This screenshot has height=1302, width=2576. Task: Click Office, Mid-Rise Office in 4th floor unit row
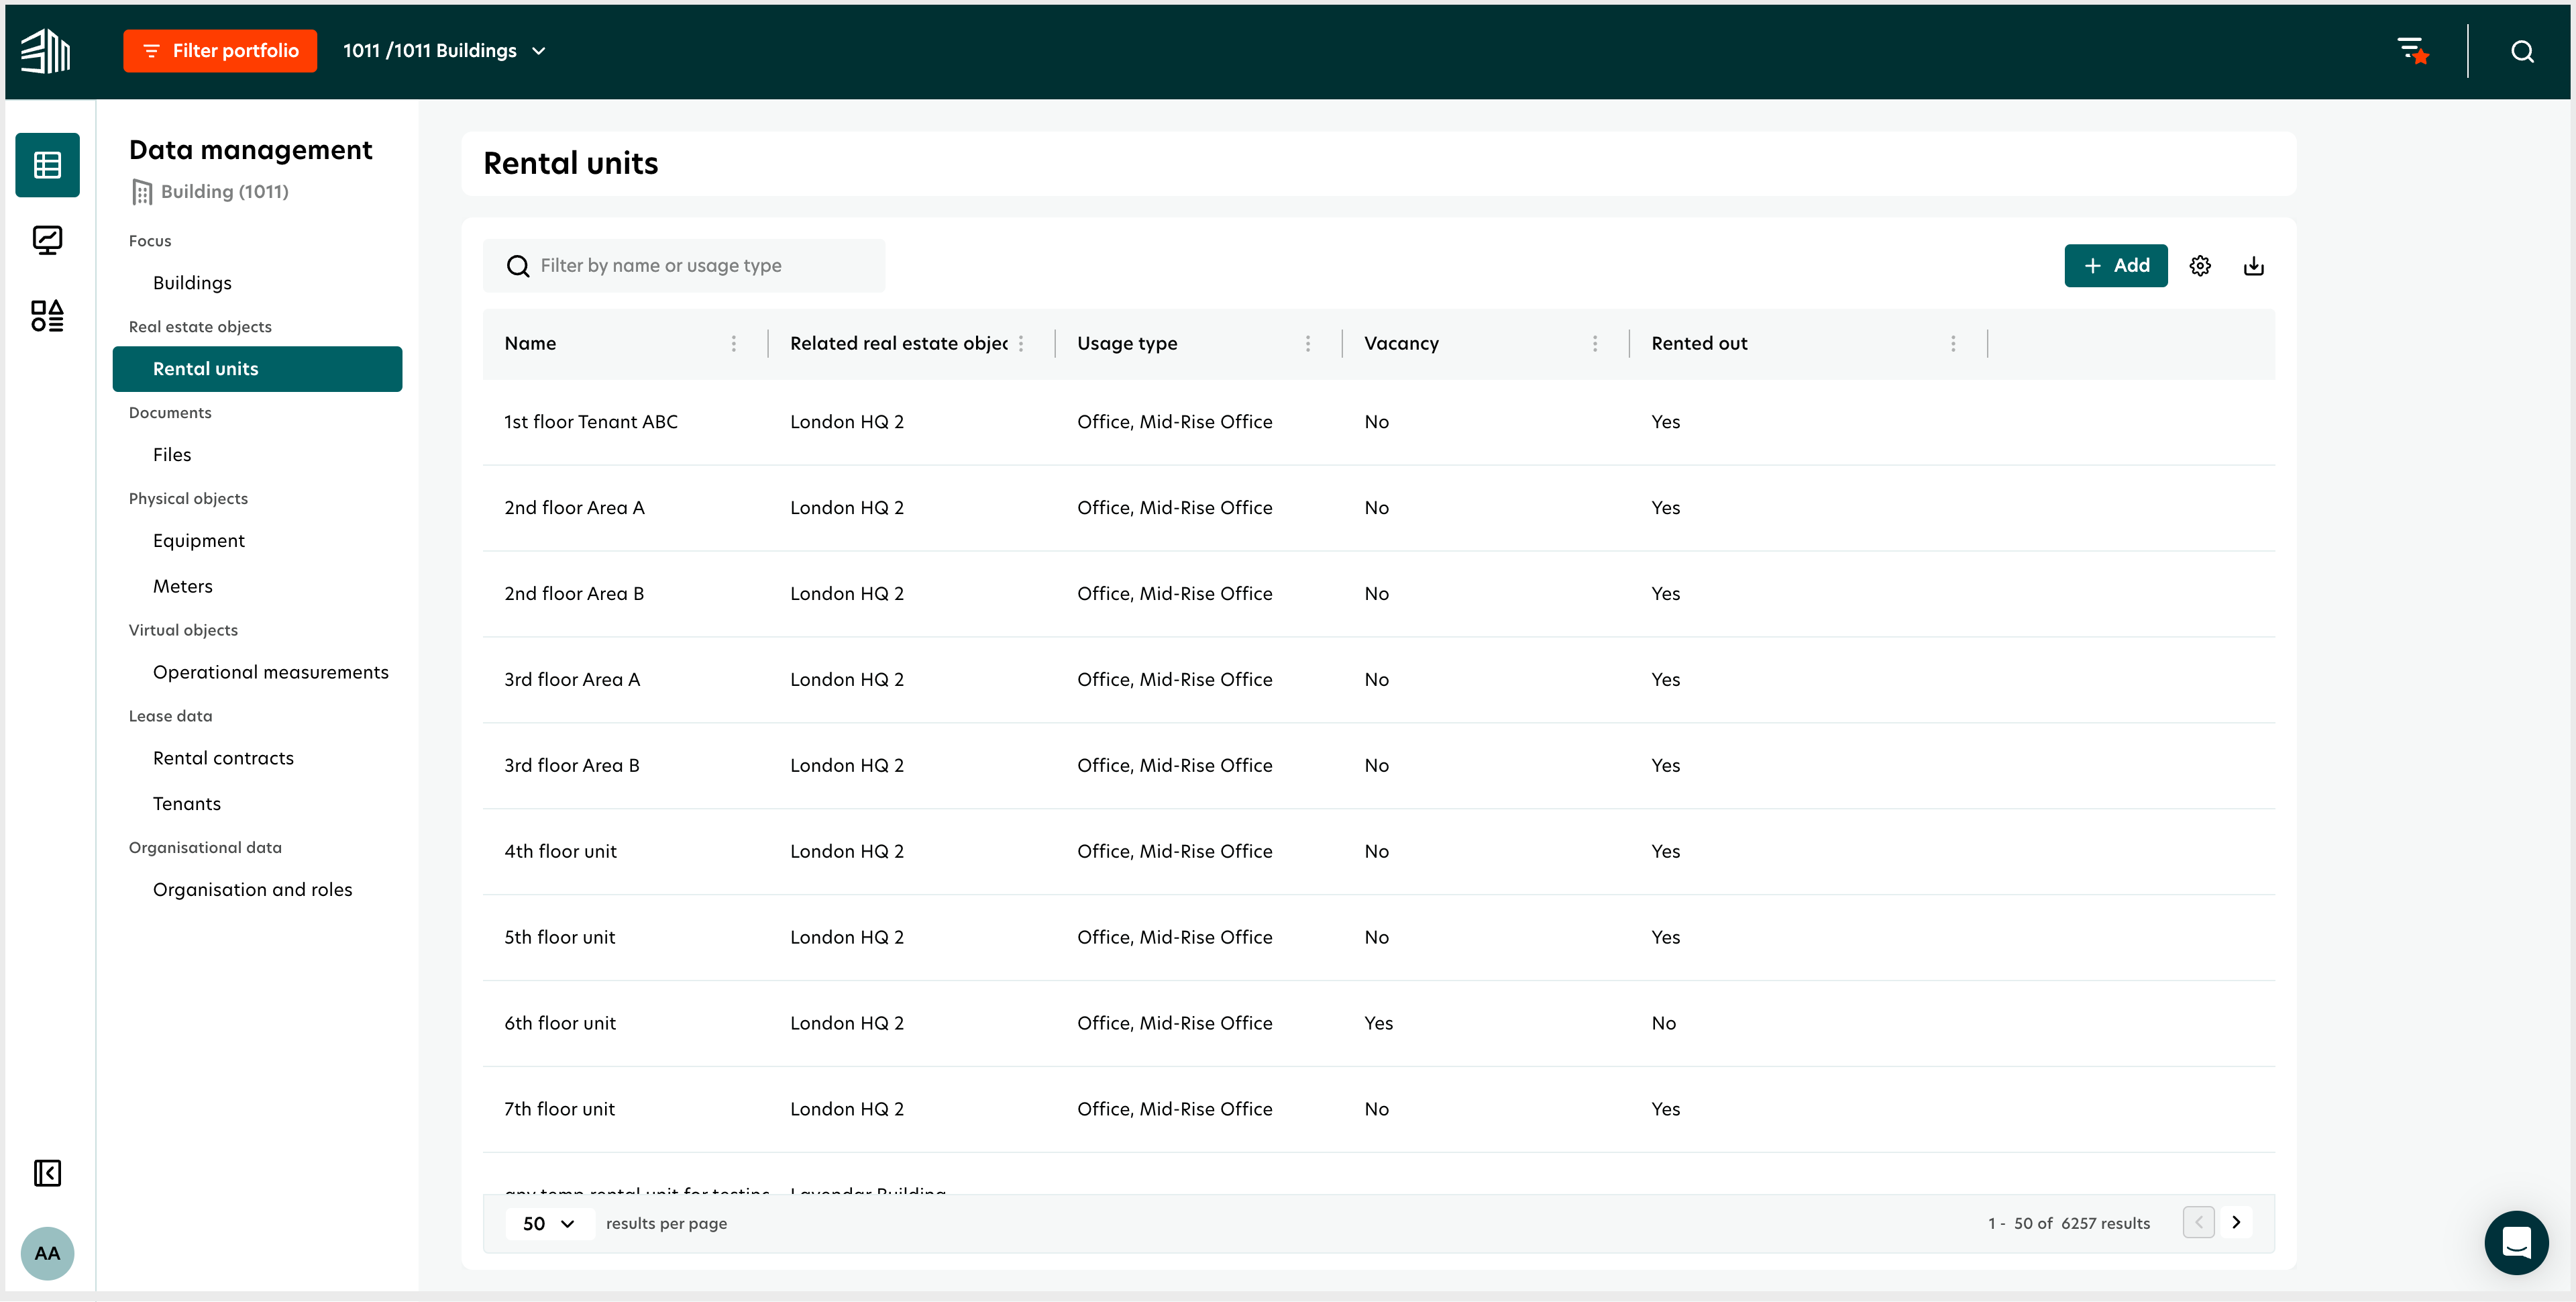pos(1174,852)
